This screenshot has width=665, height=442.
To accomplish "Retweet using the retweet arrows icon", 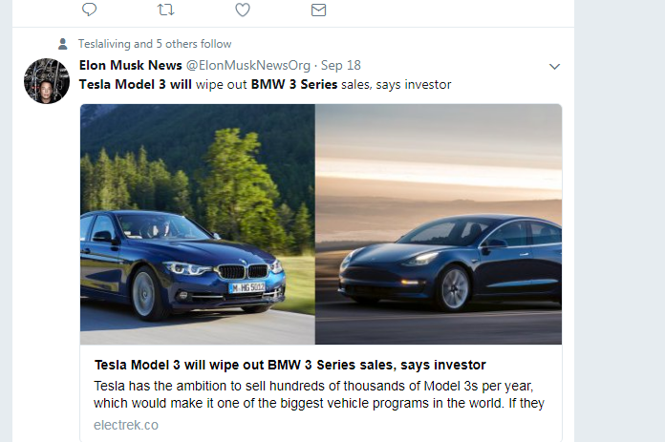I will tap(165, 10).
